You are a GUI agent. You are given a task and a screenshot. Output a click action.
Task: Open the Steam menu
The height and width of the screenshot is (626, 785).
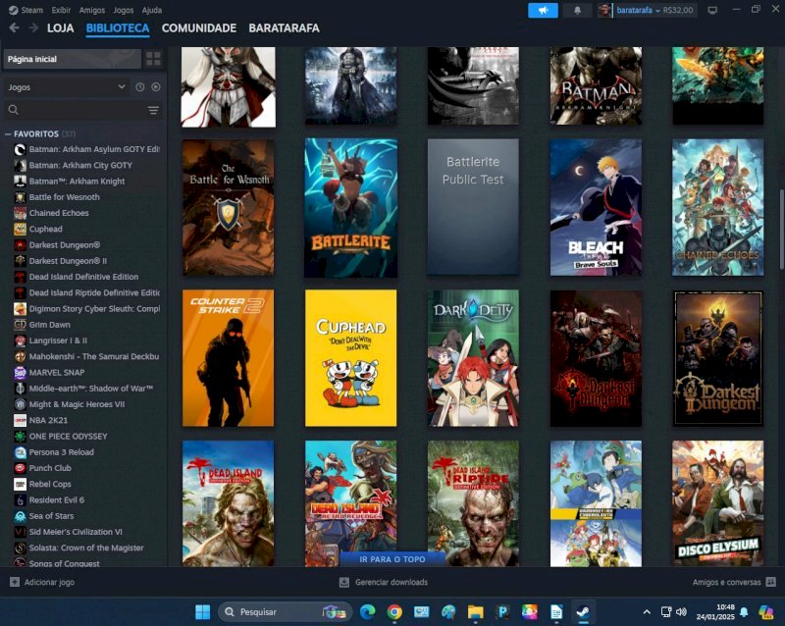click(x=31, y=10)
